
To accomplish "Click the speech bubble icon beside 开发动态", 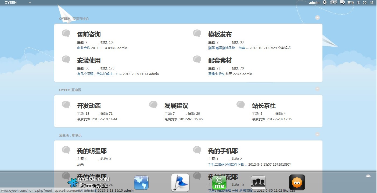I will click(x=66, y=105).
